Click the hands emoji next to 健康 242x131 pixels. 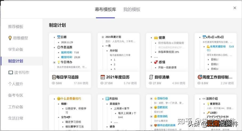point(156,38)
